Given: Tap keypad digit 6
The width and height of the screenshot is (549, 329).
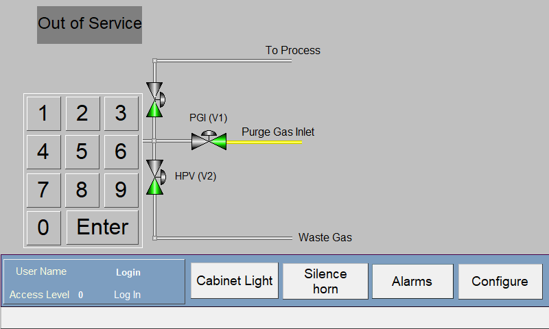Looking at the screenshot, I should click(x=121, y=152).
